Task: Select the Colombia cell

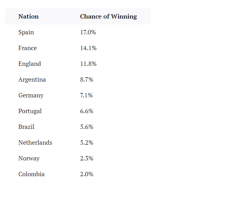Action: (32, 174)
